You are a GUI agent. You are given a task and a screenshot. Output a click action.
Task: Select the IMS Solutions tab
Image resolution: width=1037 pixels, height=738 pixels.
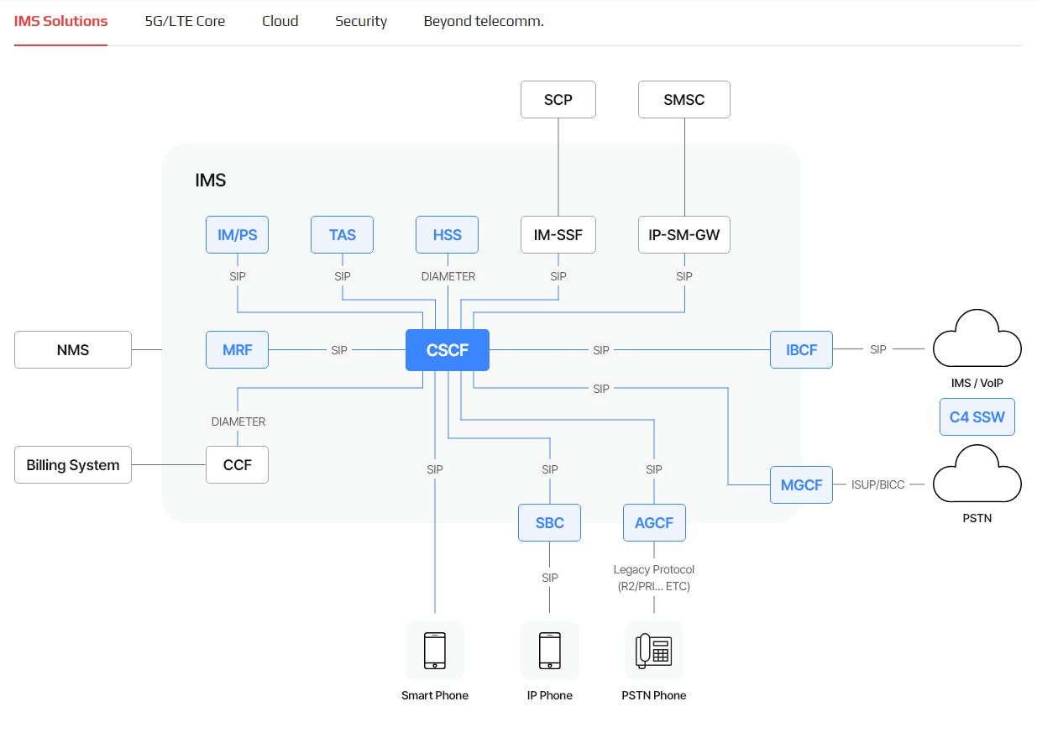click(x=60, y=21)
